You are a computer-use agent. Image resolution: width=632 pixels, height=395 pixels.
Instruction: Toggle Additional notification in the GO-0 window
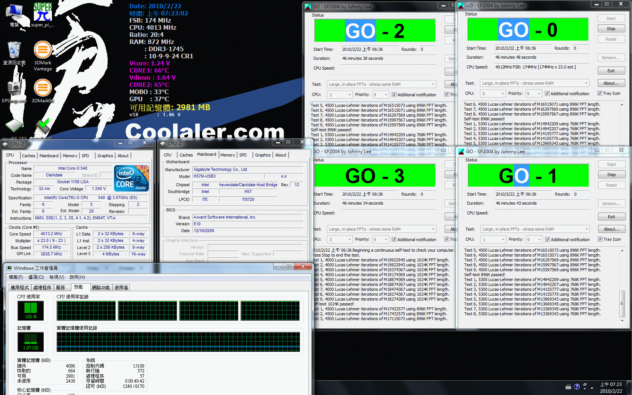click(547, 94)
